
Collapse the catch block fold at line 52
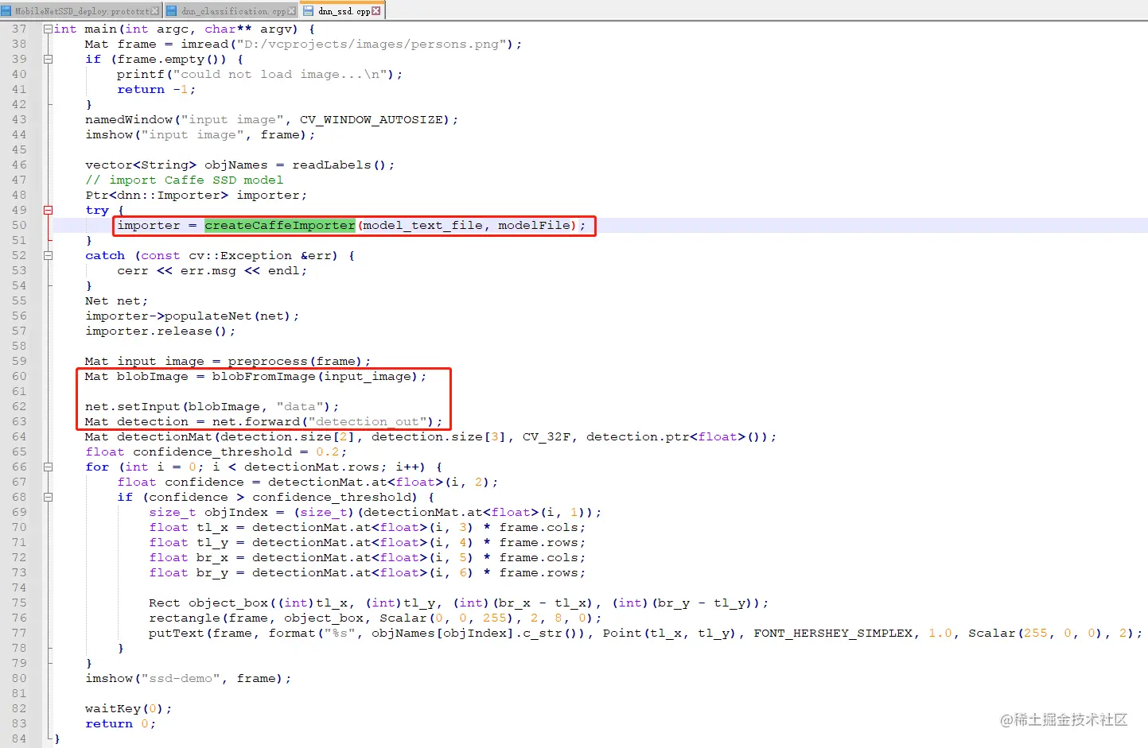(48, 255)
